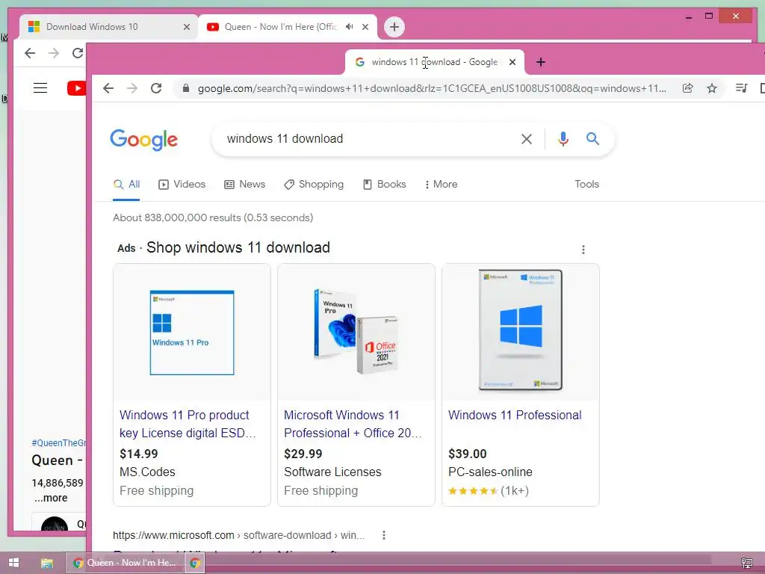
Task: Open YouTube hamburger menu in back window
Action: coord(40,88)
